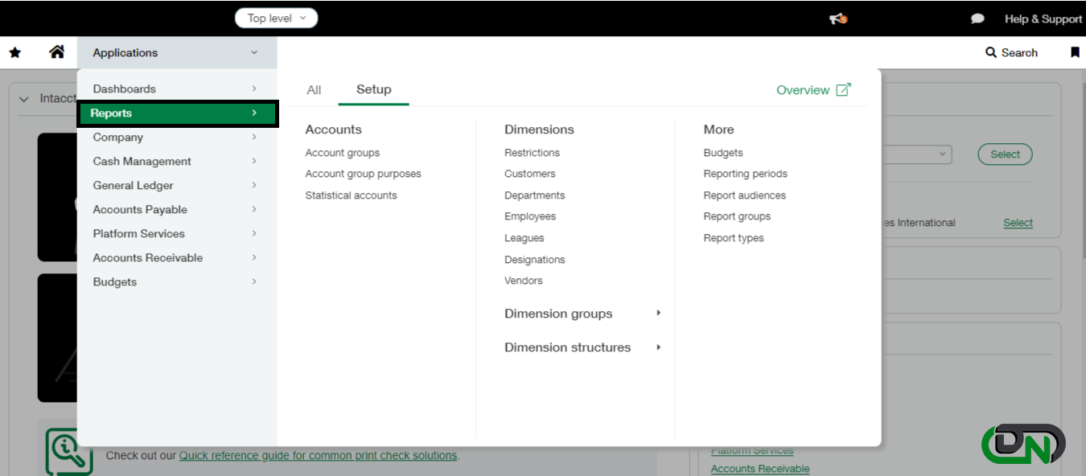This screenshot has width=1086, height=476.
Task: Open the announcements megaphone with 5 notifications
Action: (837, 18)
